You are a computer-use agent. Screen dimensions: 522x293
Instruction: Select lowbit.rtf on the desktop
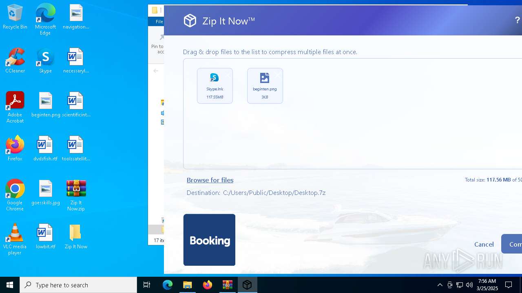[x=45, y=236]
